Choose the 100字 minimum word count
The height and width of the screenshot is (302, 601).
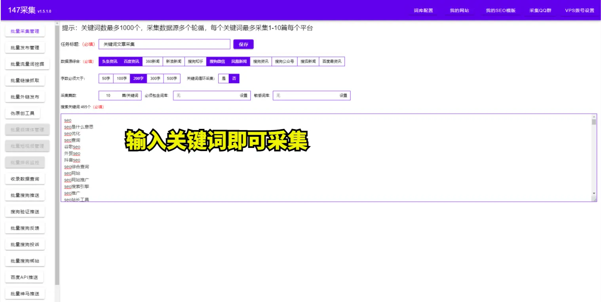click(x=122, y=79)
